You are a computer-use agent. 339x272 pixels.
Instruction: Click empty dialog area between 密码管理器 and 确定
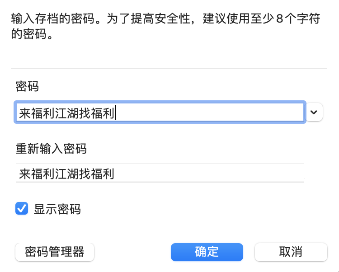[132, 252]
